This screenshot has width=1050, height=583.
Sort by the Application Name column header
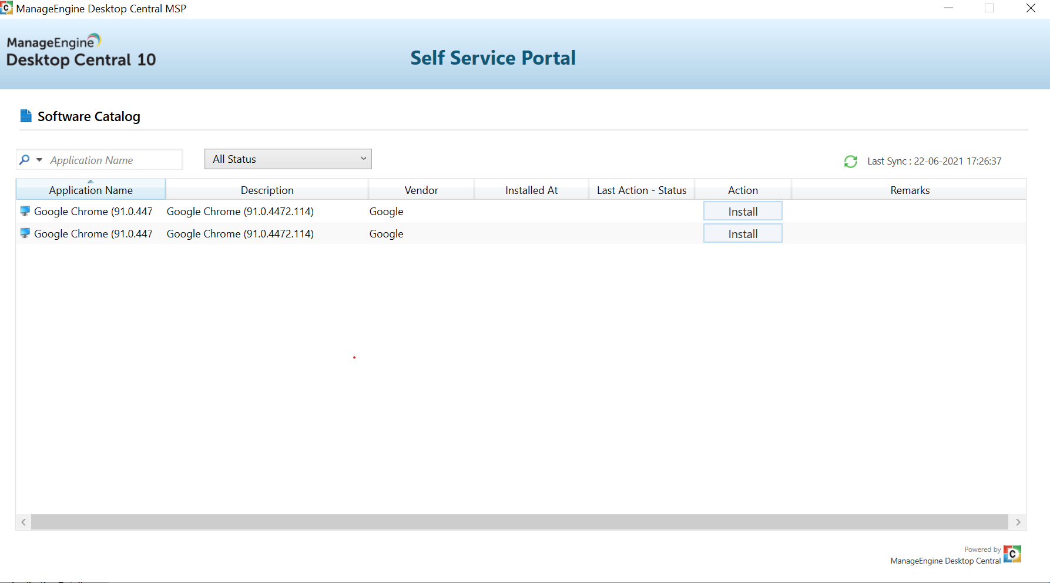tap(90, 190)
